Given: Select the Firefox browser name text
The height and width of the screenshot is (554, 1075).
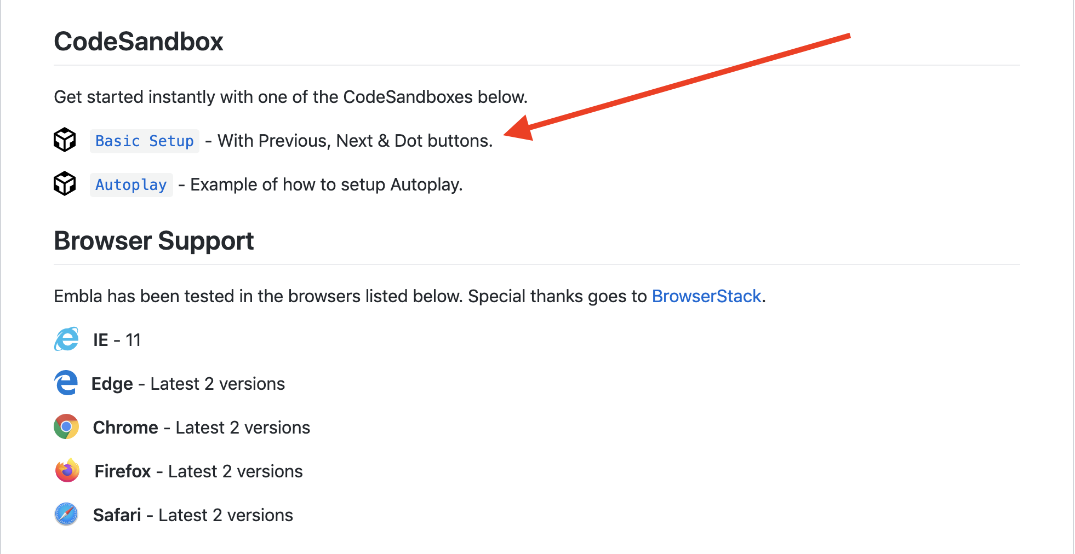Looking at the screenshot, I should coord(123,471).
